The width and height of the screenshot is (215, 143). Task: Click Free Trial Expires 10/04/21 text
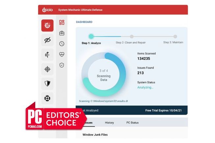(163, 110)
